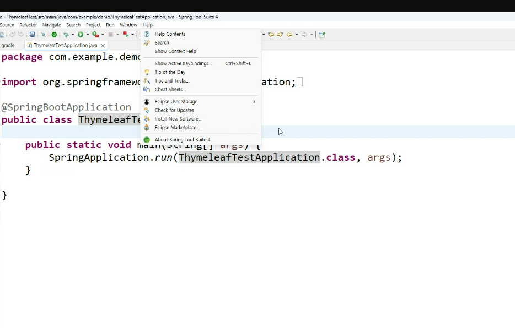Click the Skip All Breakpoints icon
515x328 pixels.
coord(43,35)
